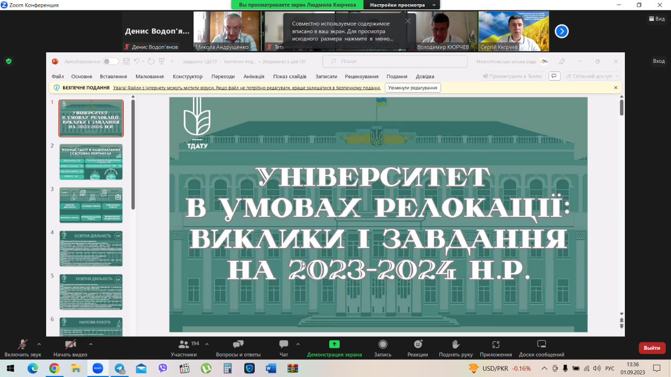
Task: Click the slide thumbnail panel scrollbar
Action: coord(133,157)
